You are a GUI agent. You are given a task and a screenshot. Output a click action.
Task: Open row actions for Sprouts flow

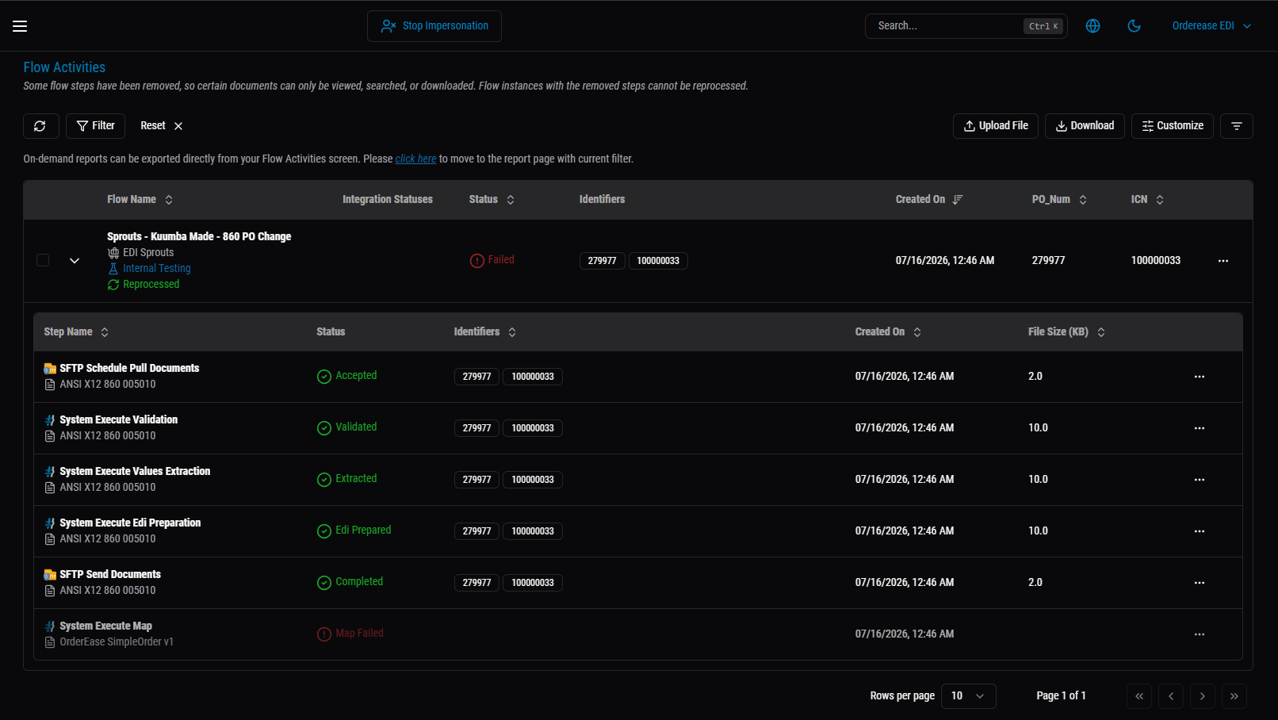pos(1223,261)
